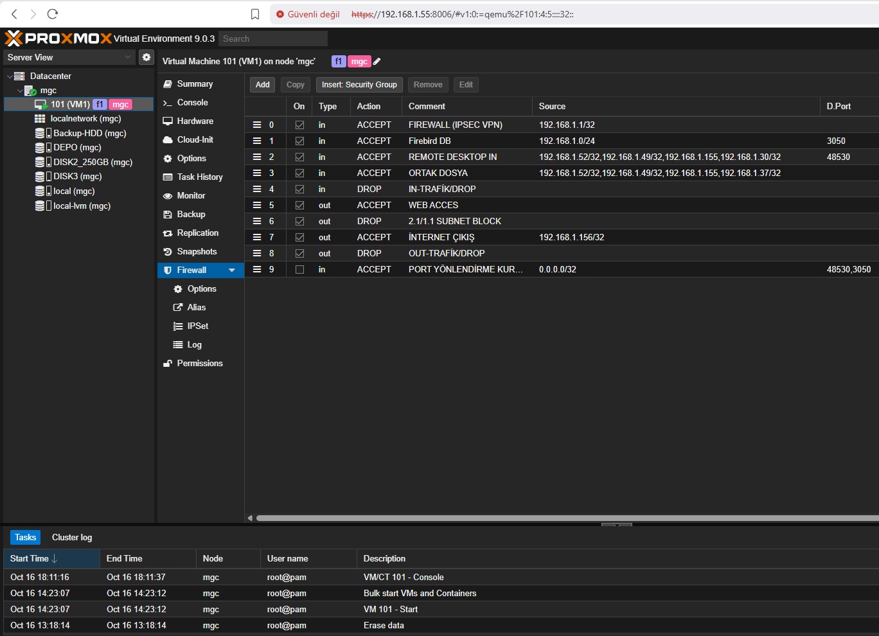Viewport: 879px width, 636px height.
Task: Bookmark this page using the bookmark icon
Action: 255,14
